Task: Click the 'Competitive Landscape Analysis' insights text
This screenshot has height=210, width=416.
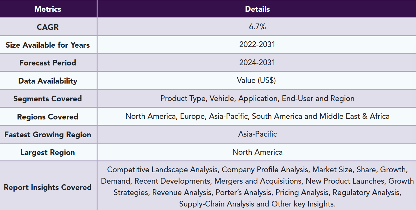Action: (x=257, y=187)
